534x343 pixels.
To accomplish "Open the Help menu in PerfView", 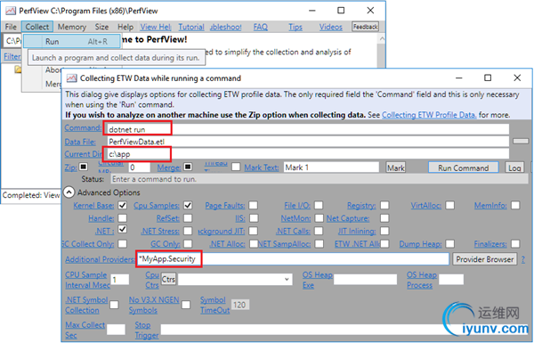I will 125,27.
